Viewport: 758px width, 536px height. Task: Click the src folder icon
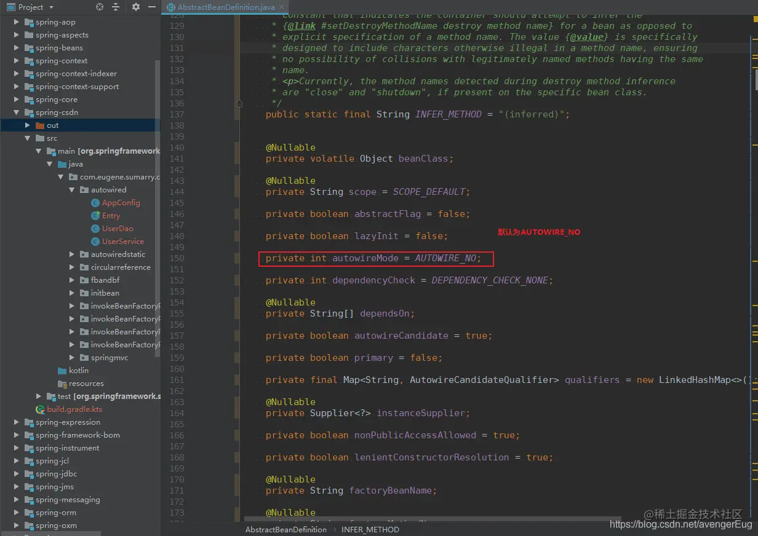pos(40,138)
